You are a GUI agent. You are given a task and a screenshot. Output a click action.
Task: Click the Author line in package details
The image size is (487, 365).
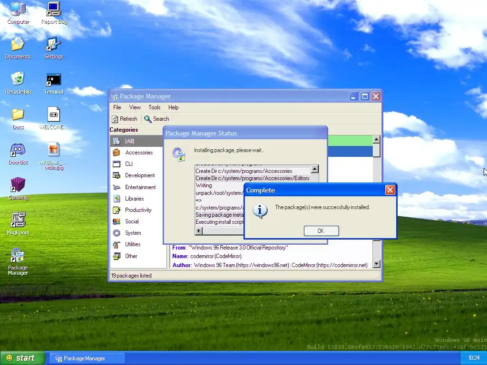(x=270, y=265)
